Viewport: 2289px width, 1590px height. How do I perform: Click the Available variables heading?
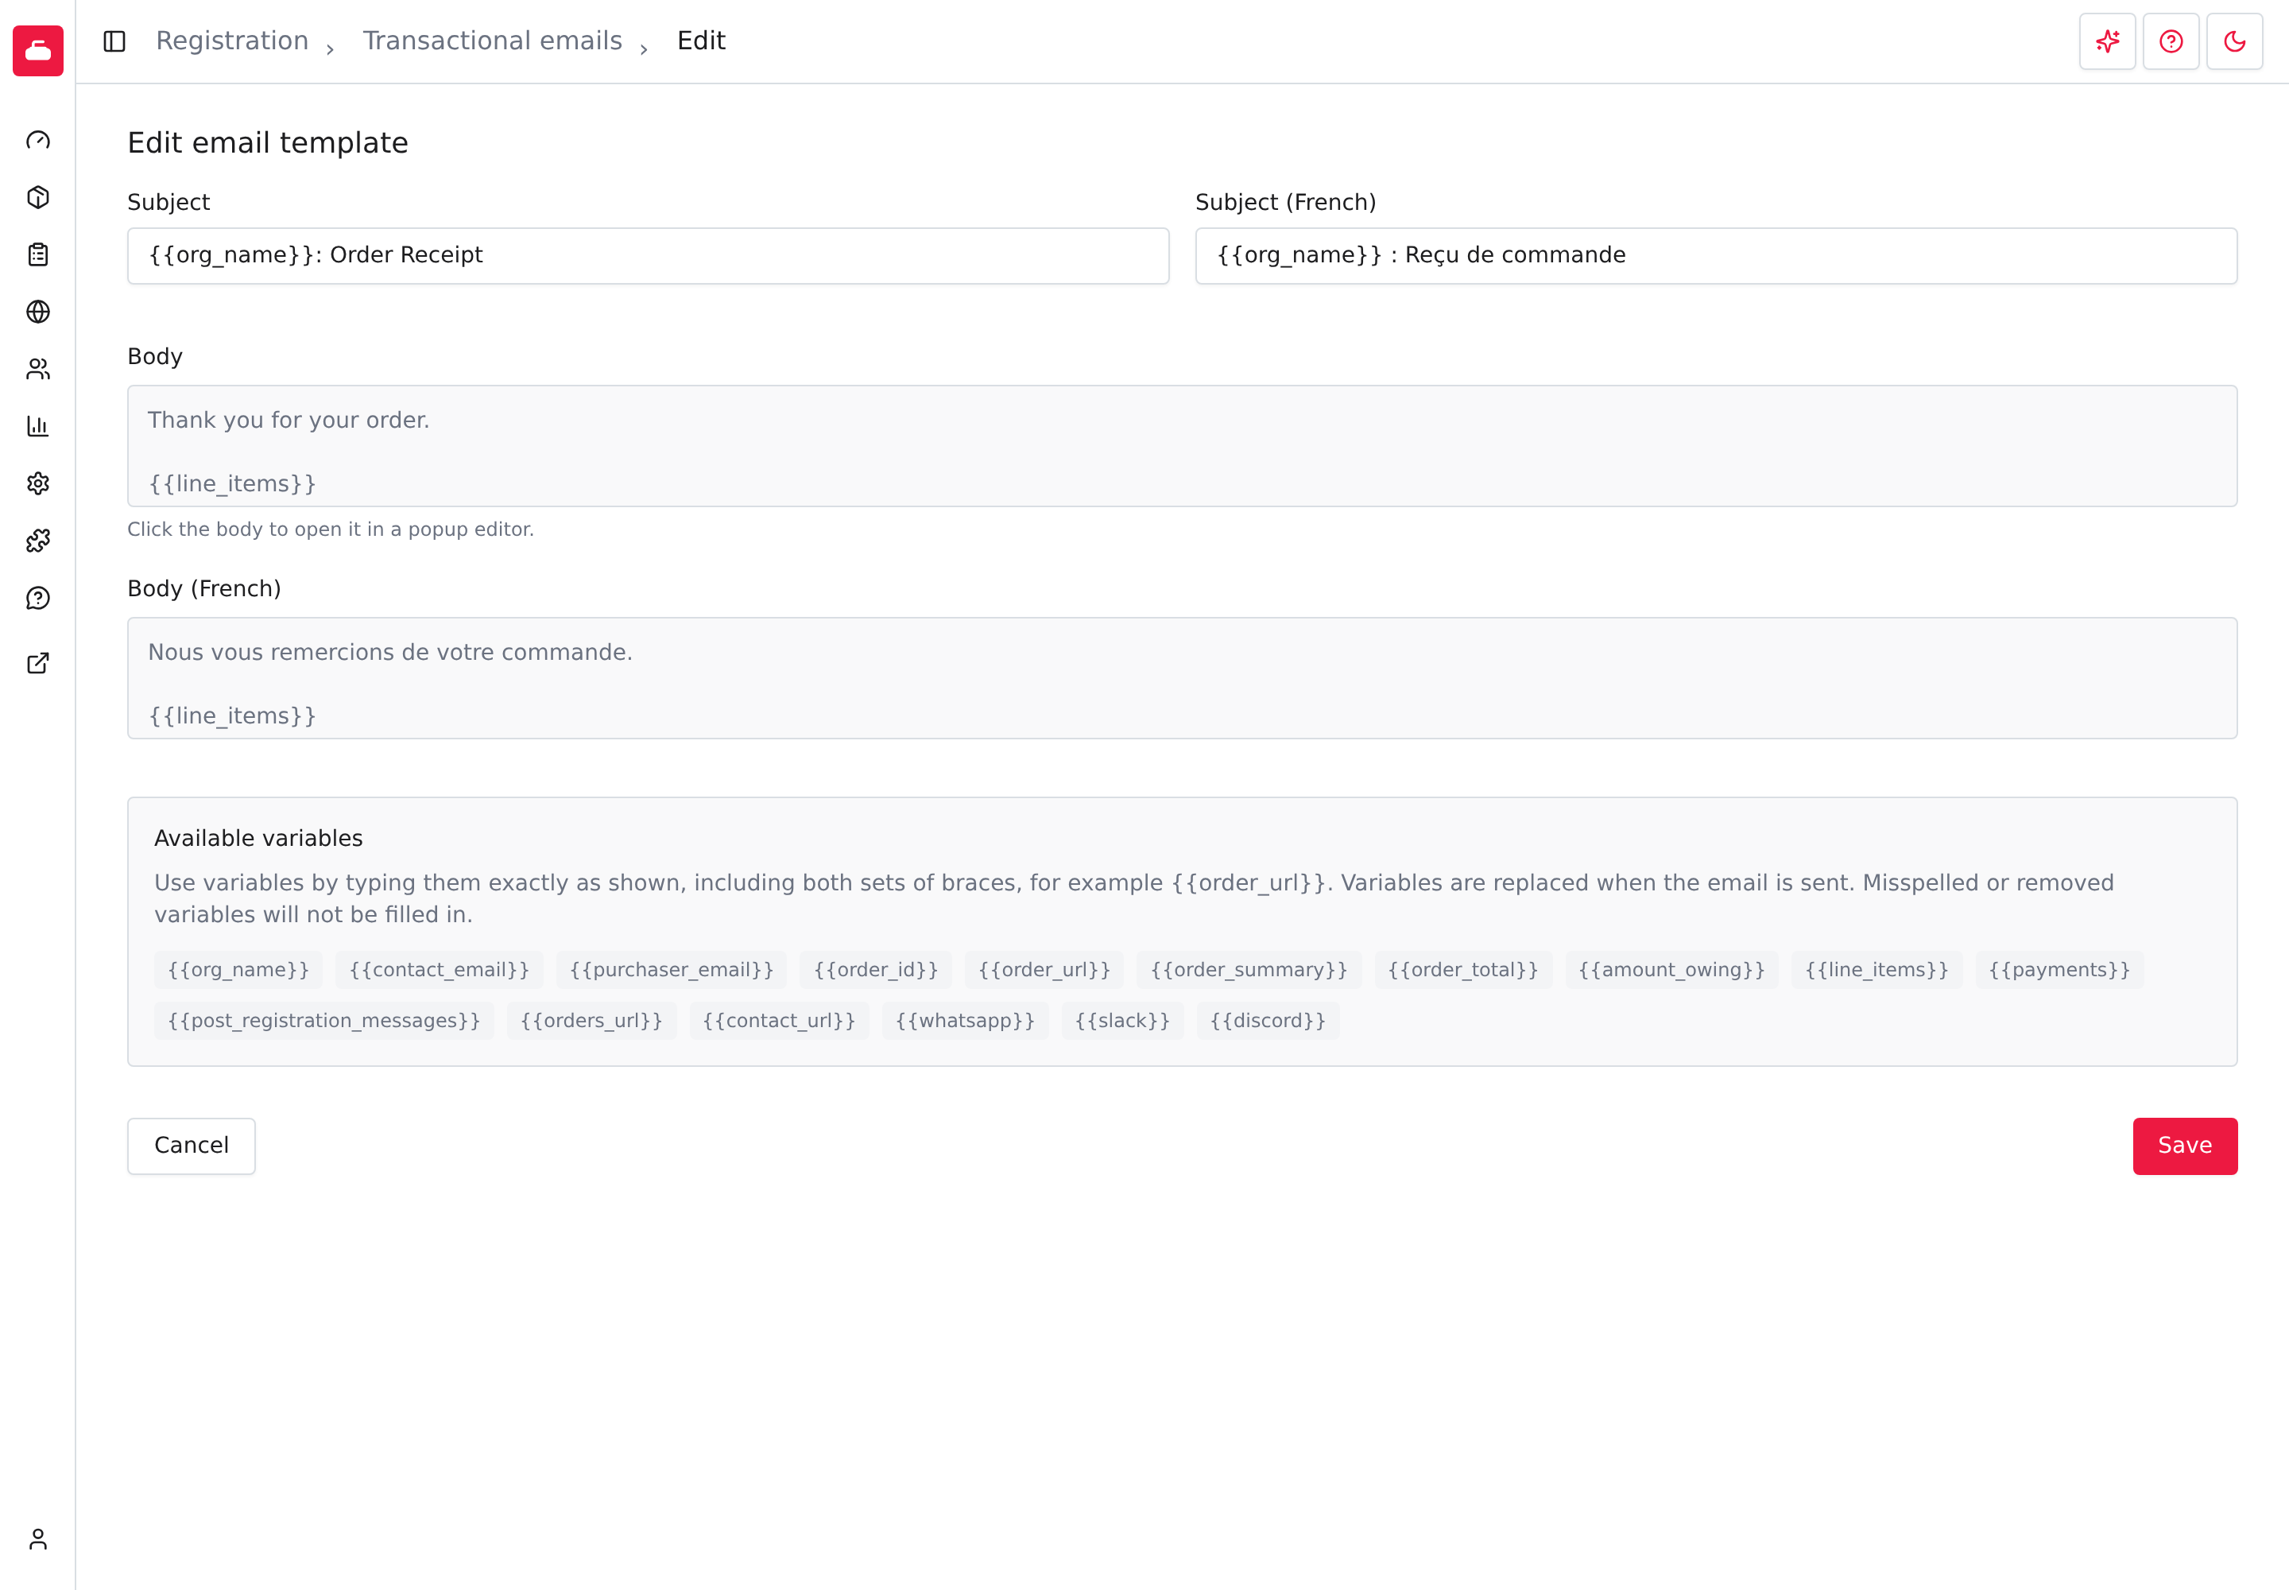(x=258, y=839)
